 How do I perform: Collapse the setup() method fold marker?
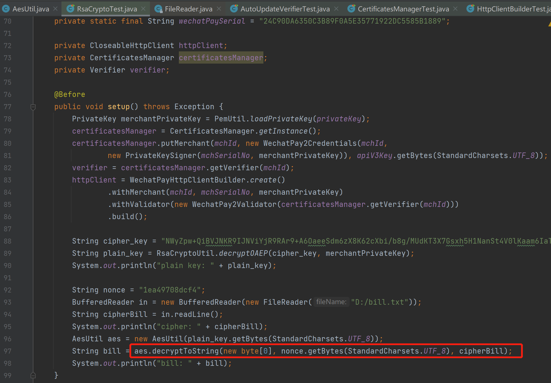33,107
